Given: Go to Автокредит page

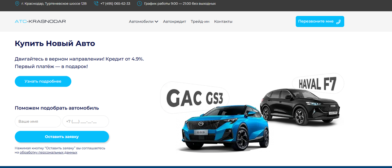Looking at the screenshot, I should (x=174, y=21).
